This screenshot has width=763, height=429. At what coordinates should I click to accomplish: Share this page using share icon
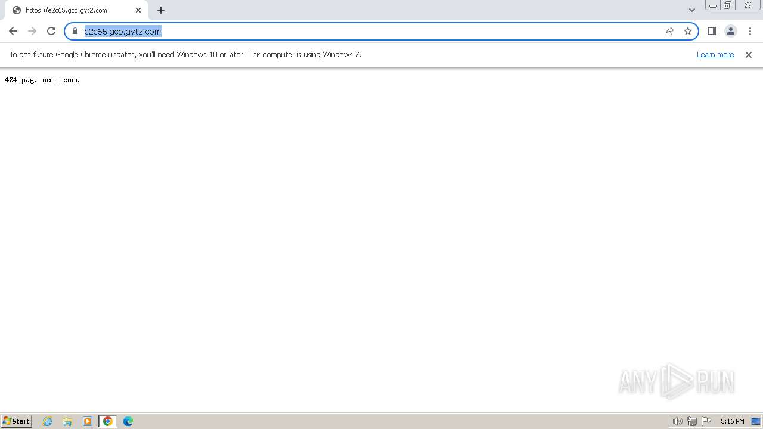[x=669, y=31]
